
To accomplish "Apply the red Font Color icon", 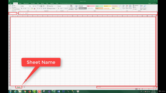I will click(x=34, y=9).
